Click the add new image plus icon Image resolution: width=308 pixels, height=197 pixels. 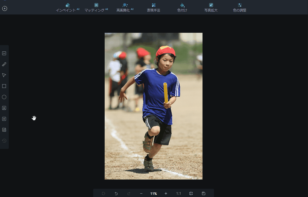5,8
